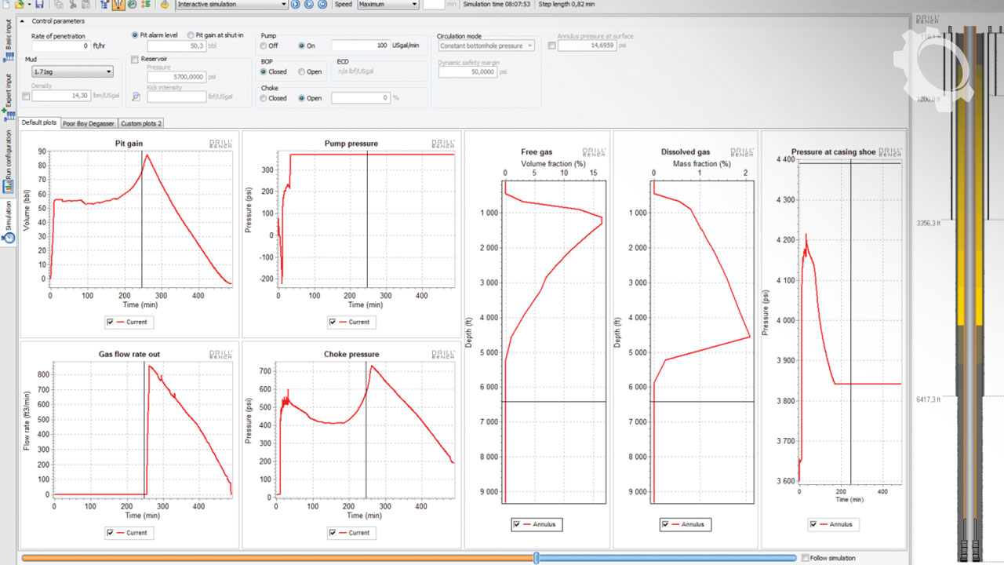The image size is (1004, 565).
Task: Click the first blue simulation playback button
Action: [296, 4]
